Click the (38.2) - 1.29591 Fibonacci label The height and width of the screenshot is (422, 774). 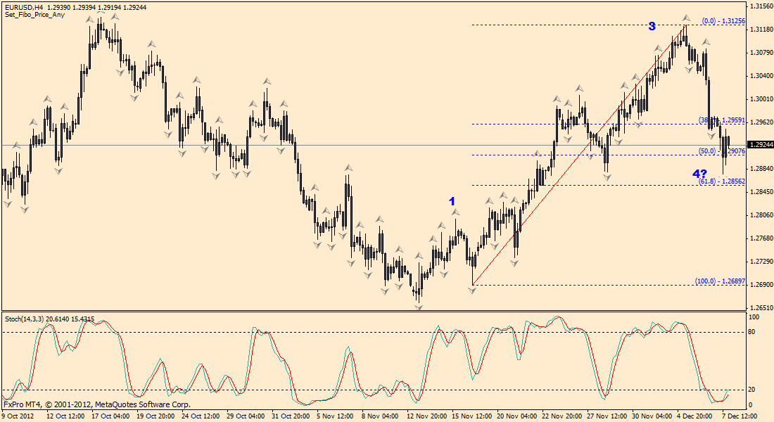click(722, 120)
